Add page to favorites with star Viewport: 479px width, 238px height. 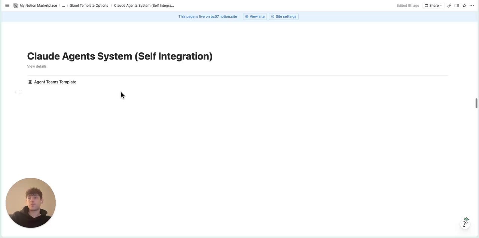coord(464,6)
